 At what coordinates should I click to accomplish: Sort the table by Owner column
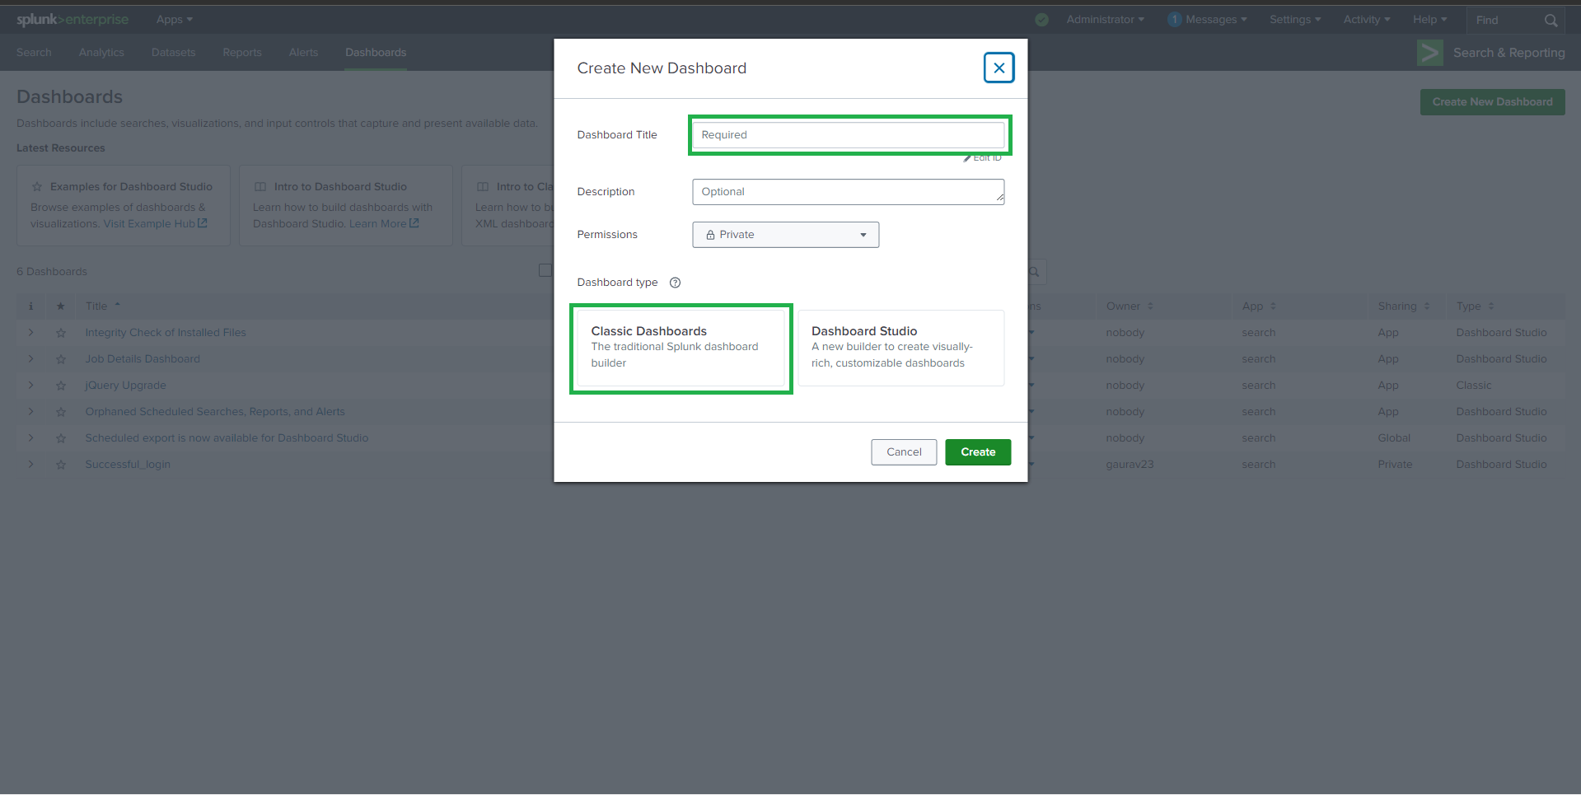pos(1130,306)
